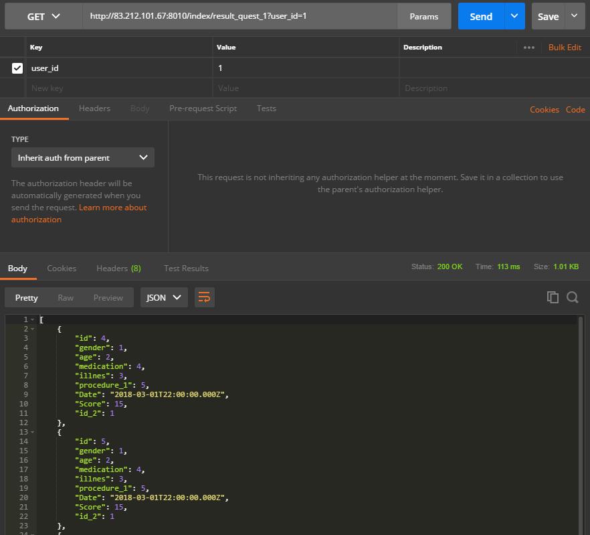Switch to Preview view

click(108, 298)
